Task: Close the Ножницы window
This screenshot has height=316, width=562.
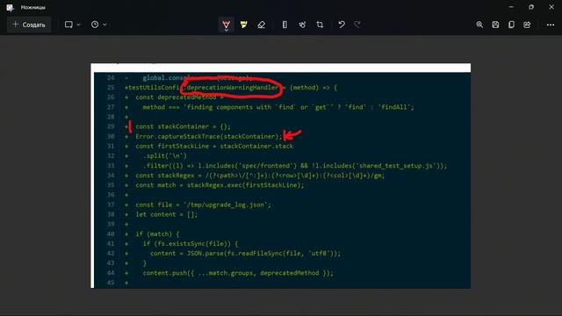Action: [x=551, y=7]
